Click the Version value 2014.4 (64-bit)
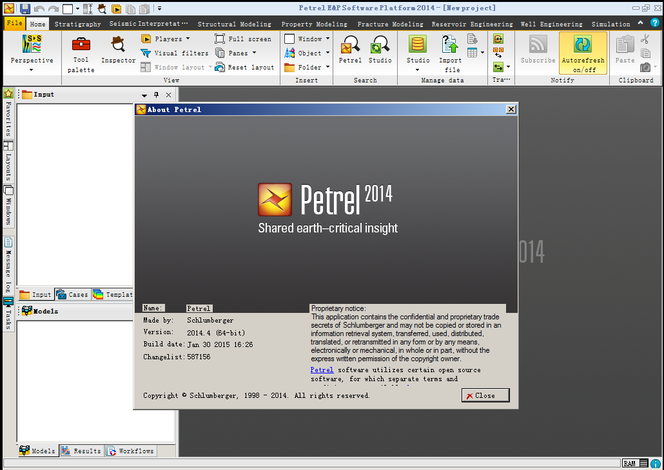The height and width of the screenshot is (470, 664). tap(216, 332)
